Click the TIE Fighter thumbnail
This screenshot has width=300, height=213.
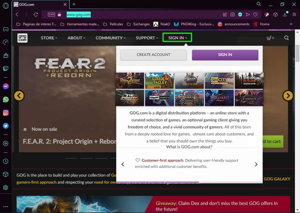[x=130, y=98]
